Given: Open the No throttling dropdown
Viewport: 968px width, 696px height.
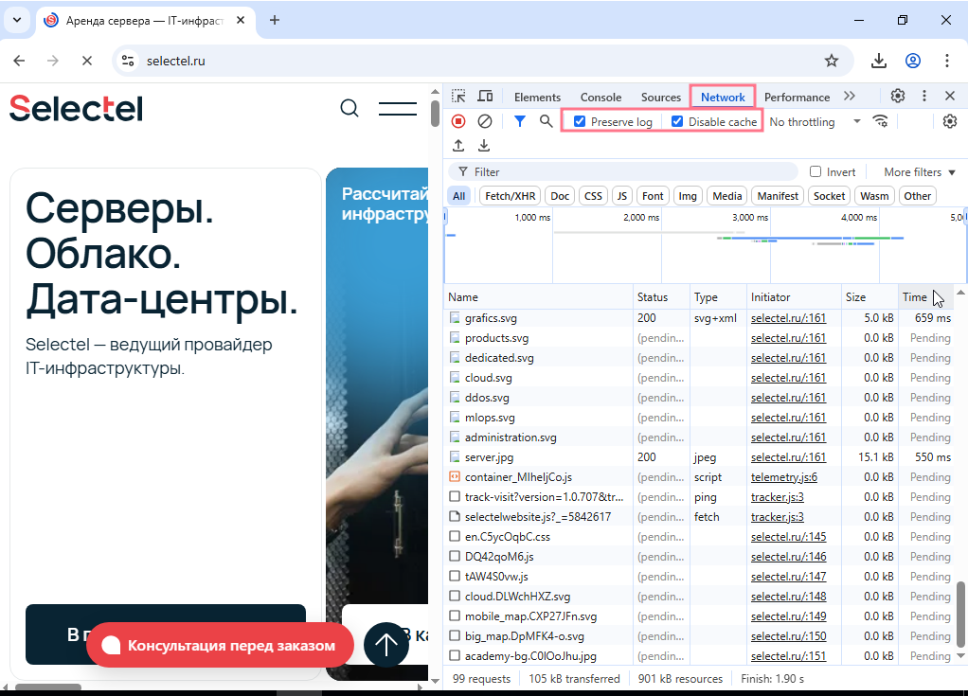Looking at the screenshot, I should (815, 122).
